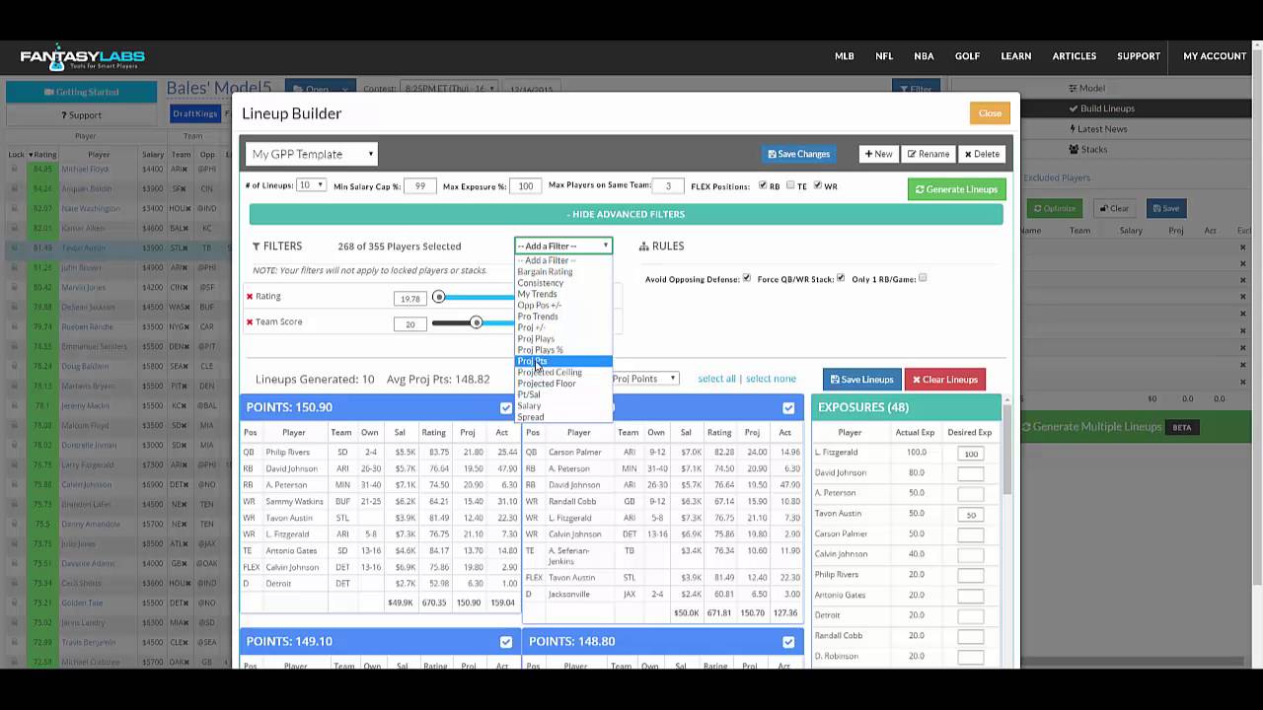This screenshot has height=710, width=1263.
Task: Click the Clear Lineups button
Action: pyautogui.click(x=944, y=380)
